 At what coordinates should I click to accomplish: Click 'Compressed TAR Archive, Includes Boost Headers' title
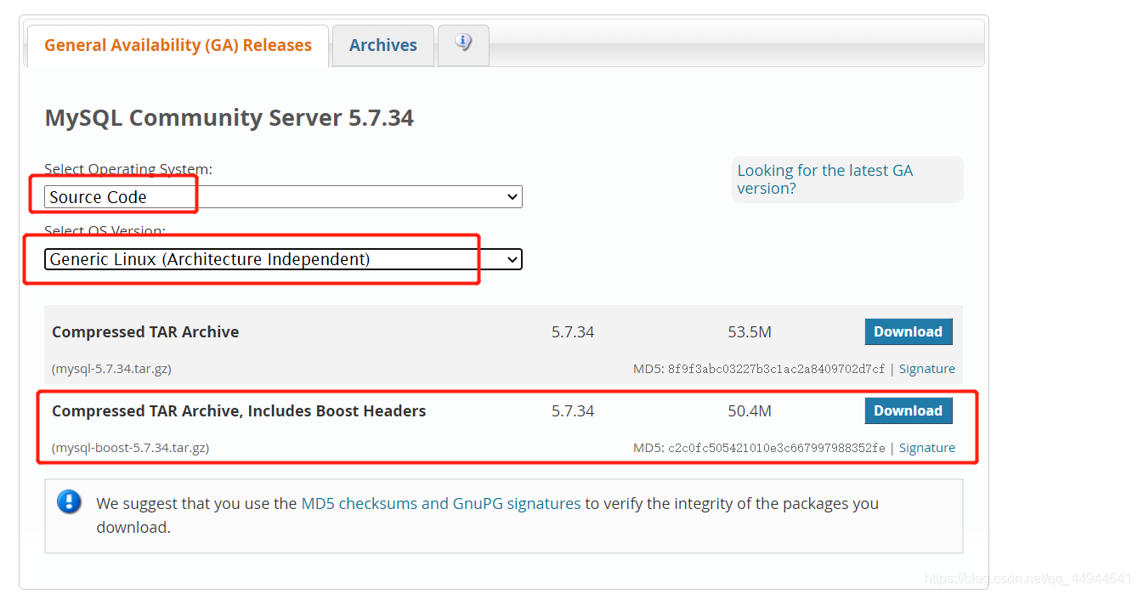click(239, 410)
